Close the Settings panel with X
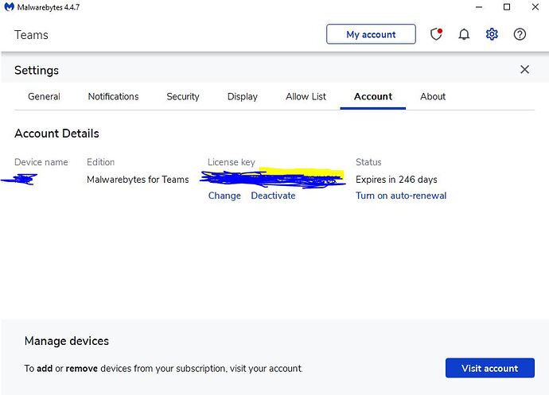Screen dimensions: 549x395 524,70
